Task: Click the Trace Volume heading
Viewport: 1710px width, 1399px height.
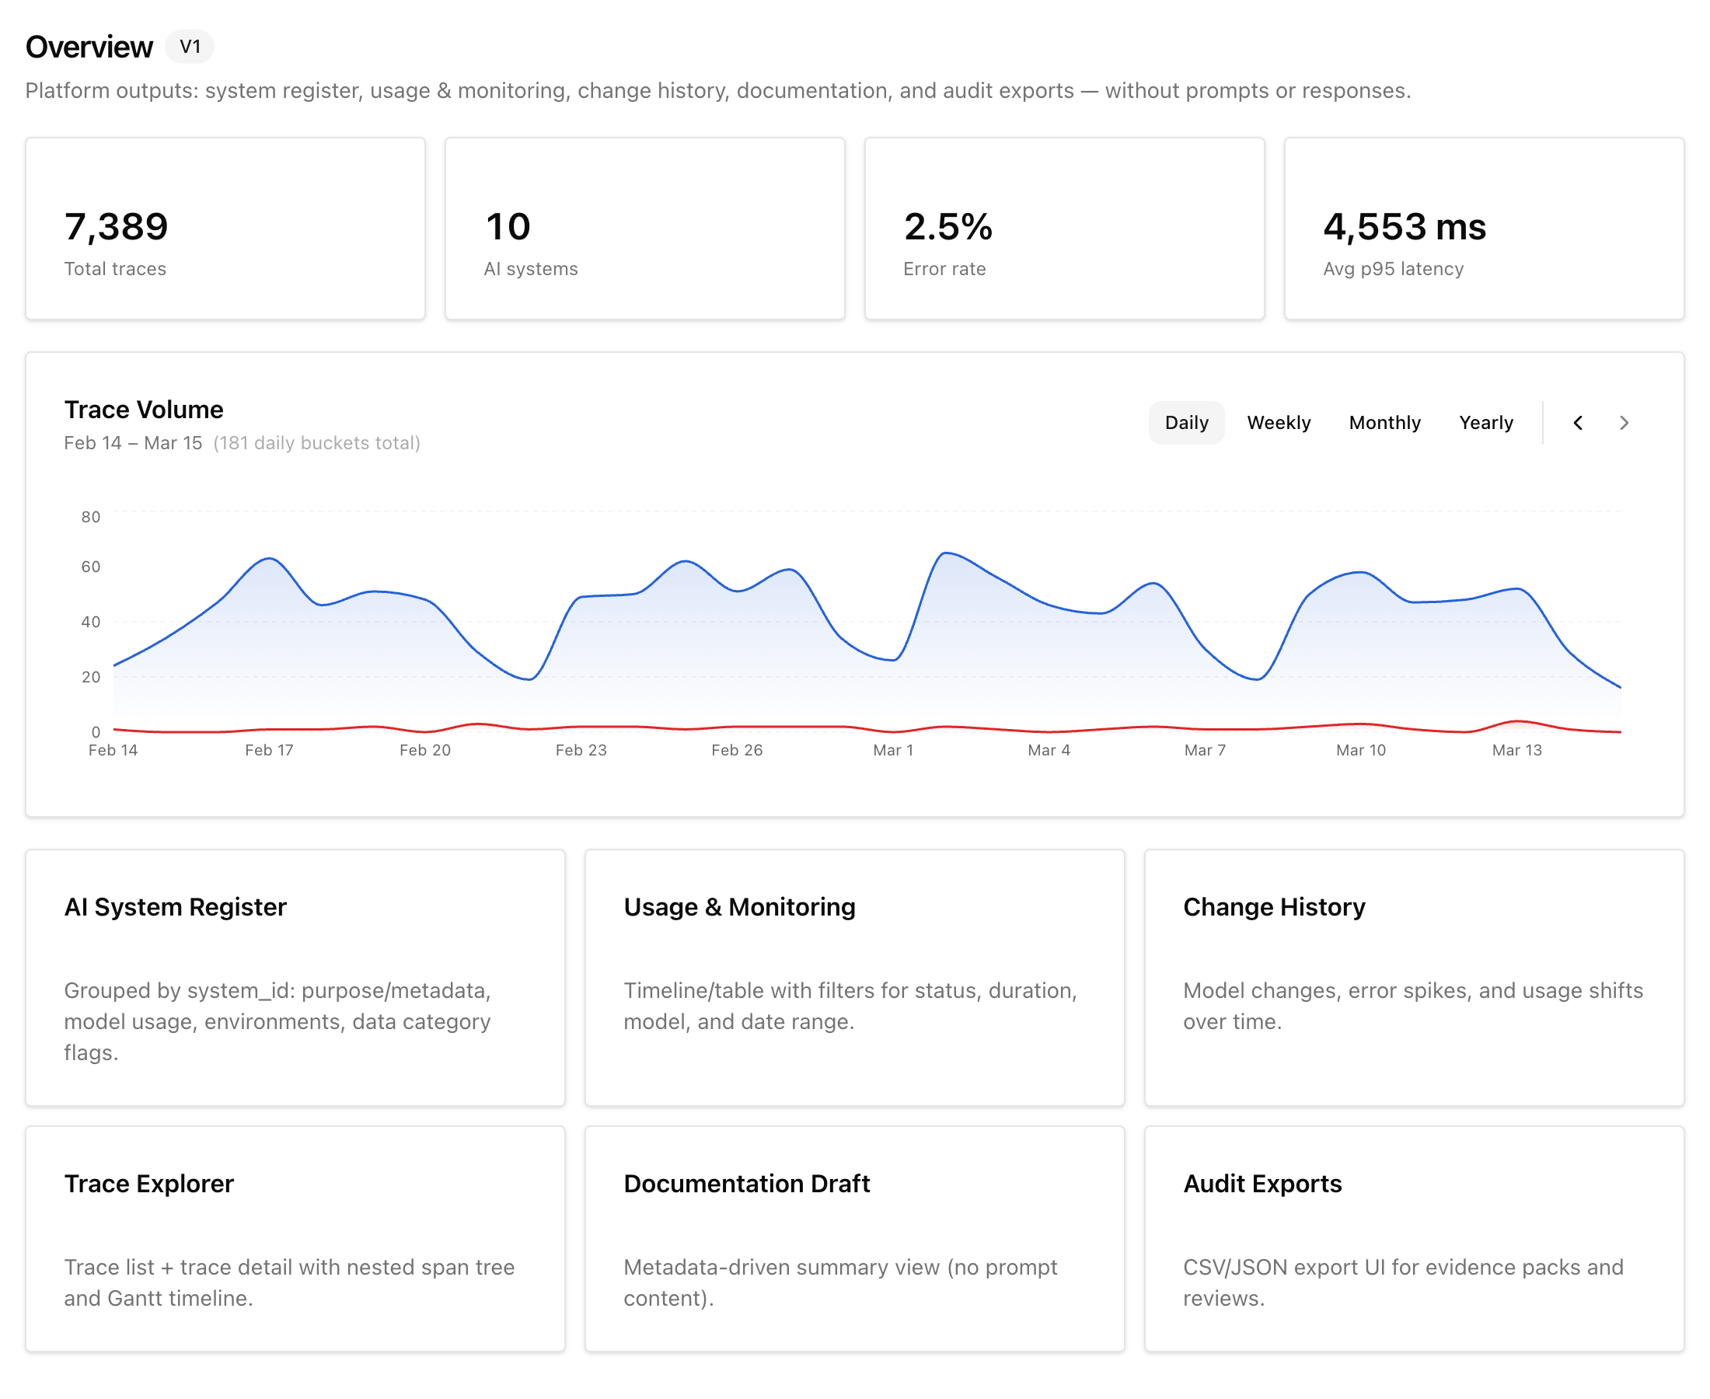Action: [144, 410]
